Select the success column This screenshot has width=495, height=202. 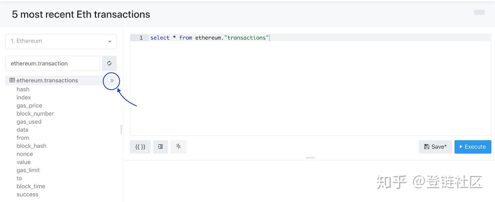pyautogui.click(x=27, y=194)
